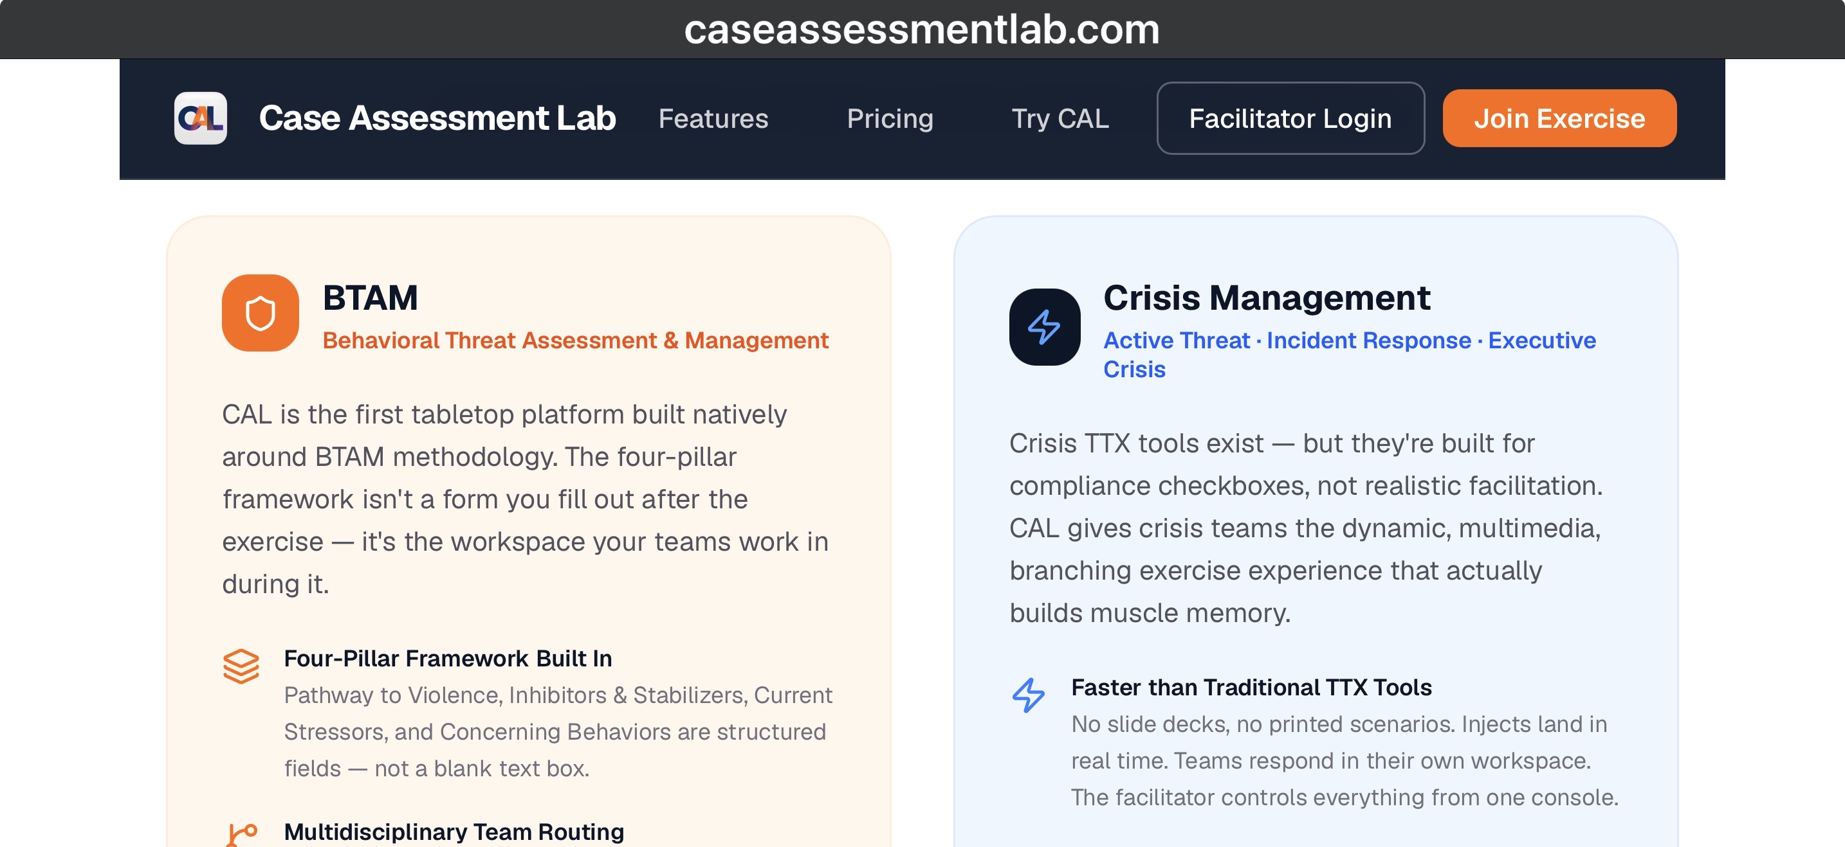Click Faster than Traditional TTX Tools title
The height and width of the screenshot is (847, 1845).
pos(1251,687)
